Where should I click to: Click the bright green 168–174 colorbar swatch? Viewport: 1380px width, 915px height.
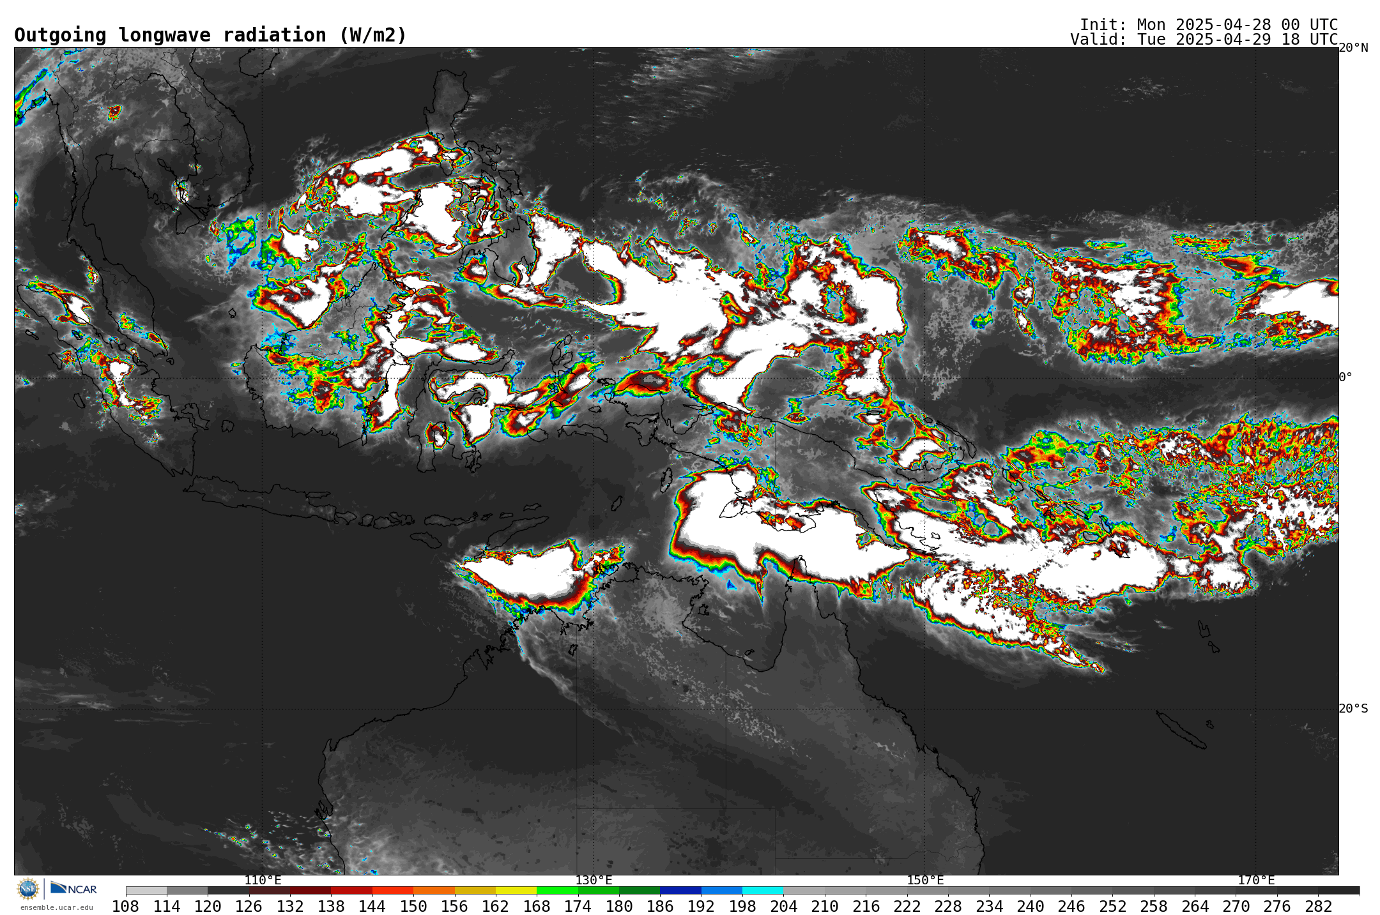point(557,890)
